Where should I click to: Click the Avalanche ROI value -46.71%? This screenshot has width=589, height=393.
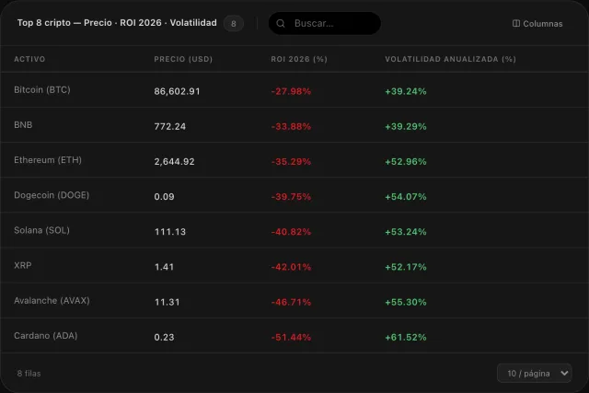click(x=291, y=302)
